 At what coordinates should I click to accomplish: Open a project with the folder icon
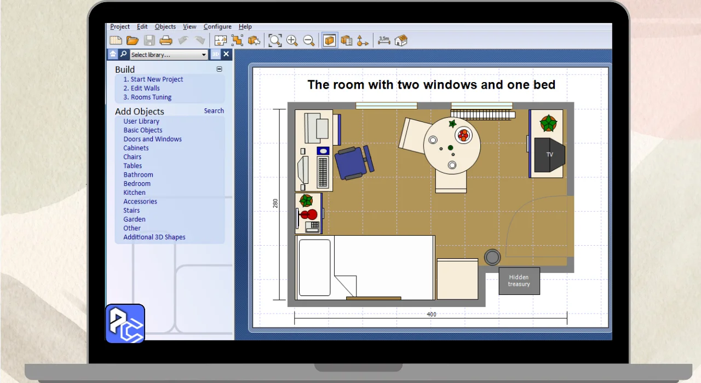click(133, 40)
